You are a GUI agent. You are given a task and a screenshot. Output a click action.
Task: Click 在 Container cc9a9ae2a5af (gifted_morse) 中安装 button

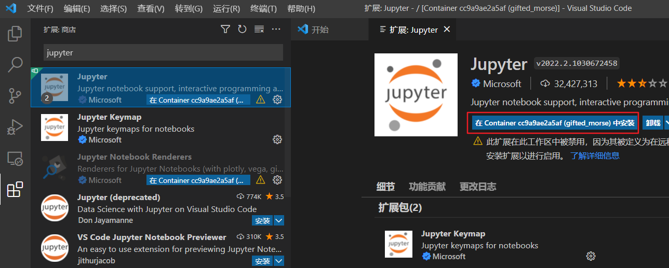[555, 123]
